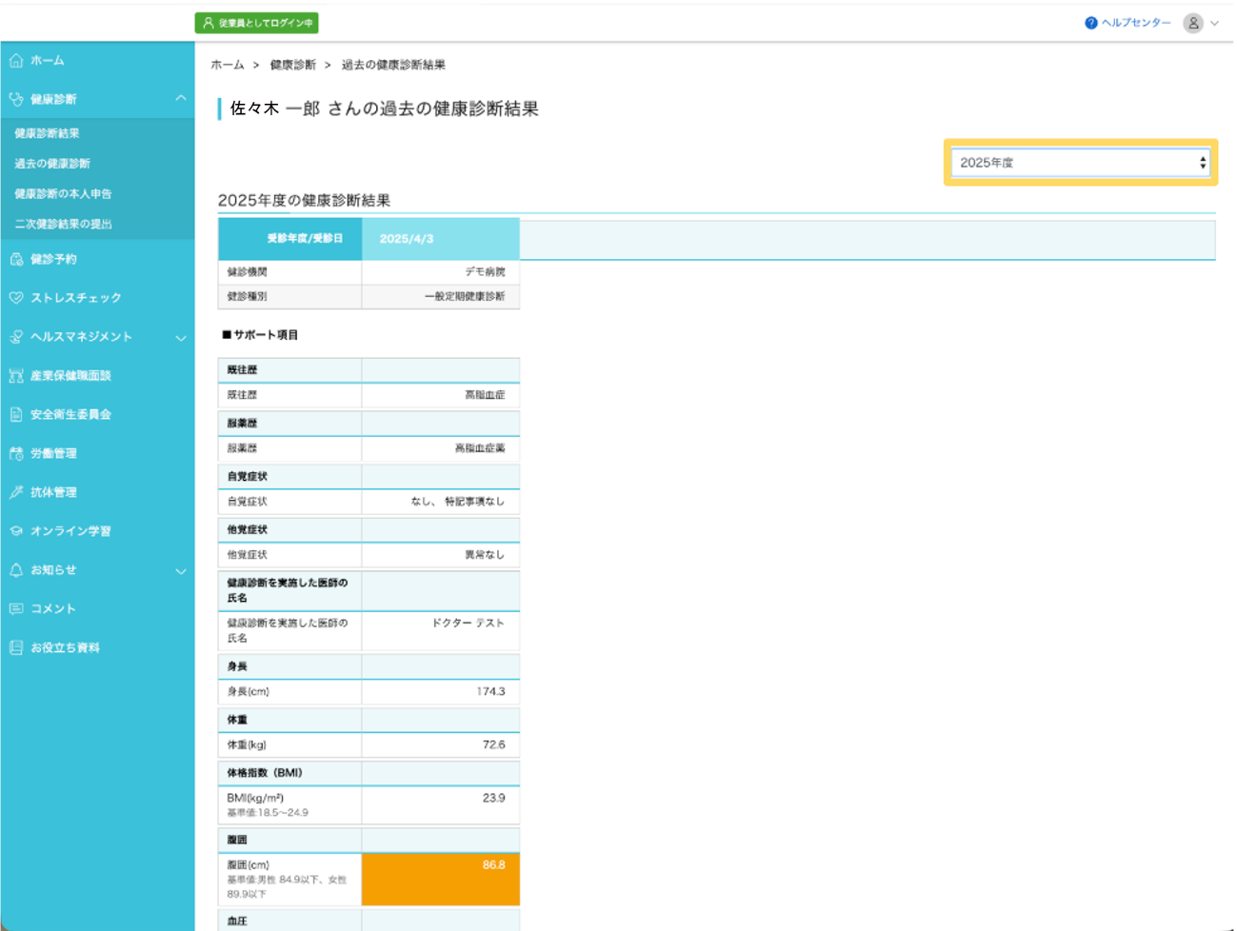The width and height of the screenshot is (1237, 931).
Task: Click the ヘルスマネジメント sidebar icon
Action: pyautogui.click(x=16, y=337)
